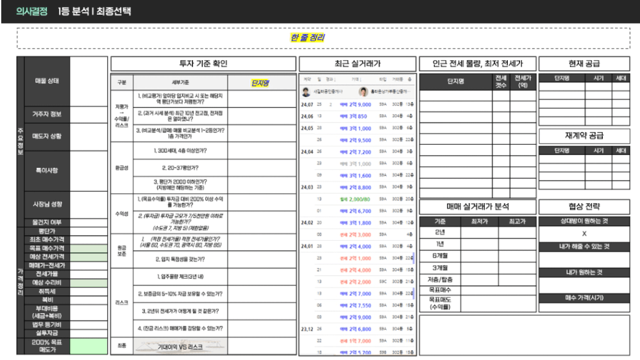Viewport: 640px width, 360px height.
Task: Click the 재계약 공급 section title
Action: (x=584, y=136)
